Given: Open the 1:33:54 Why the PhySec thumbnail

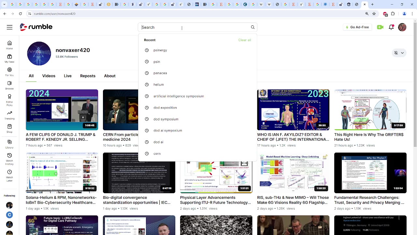Looking at the screenshot, I should click(x=370, y=173).
